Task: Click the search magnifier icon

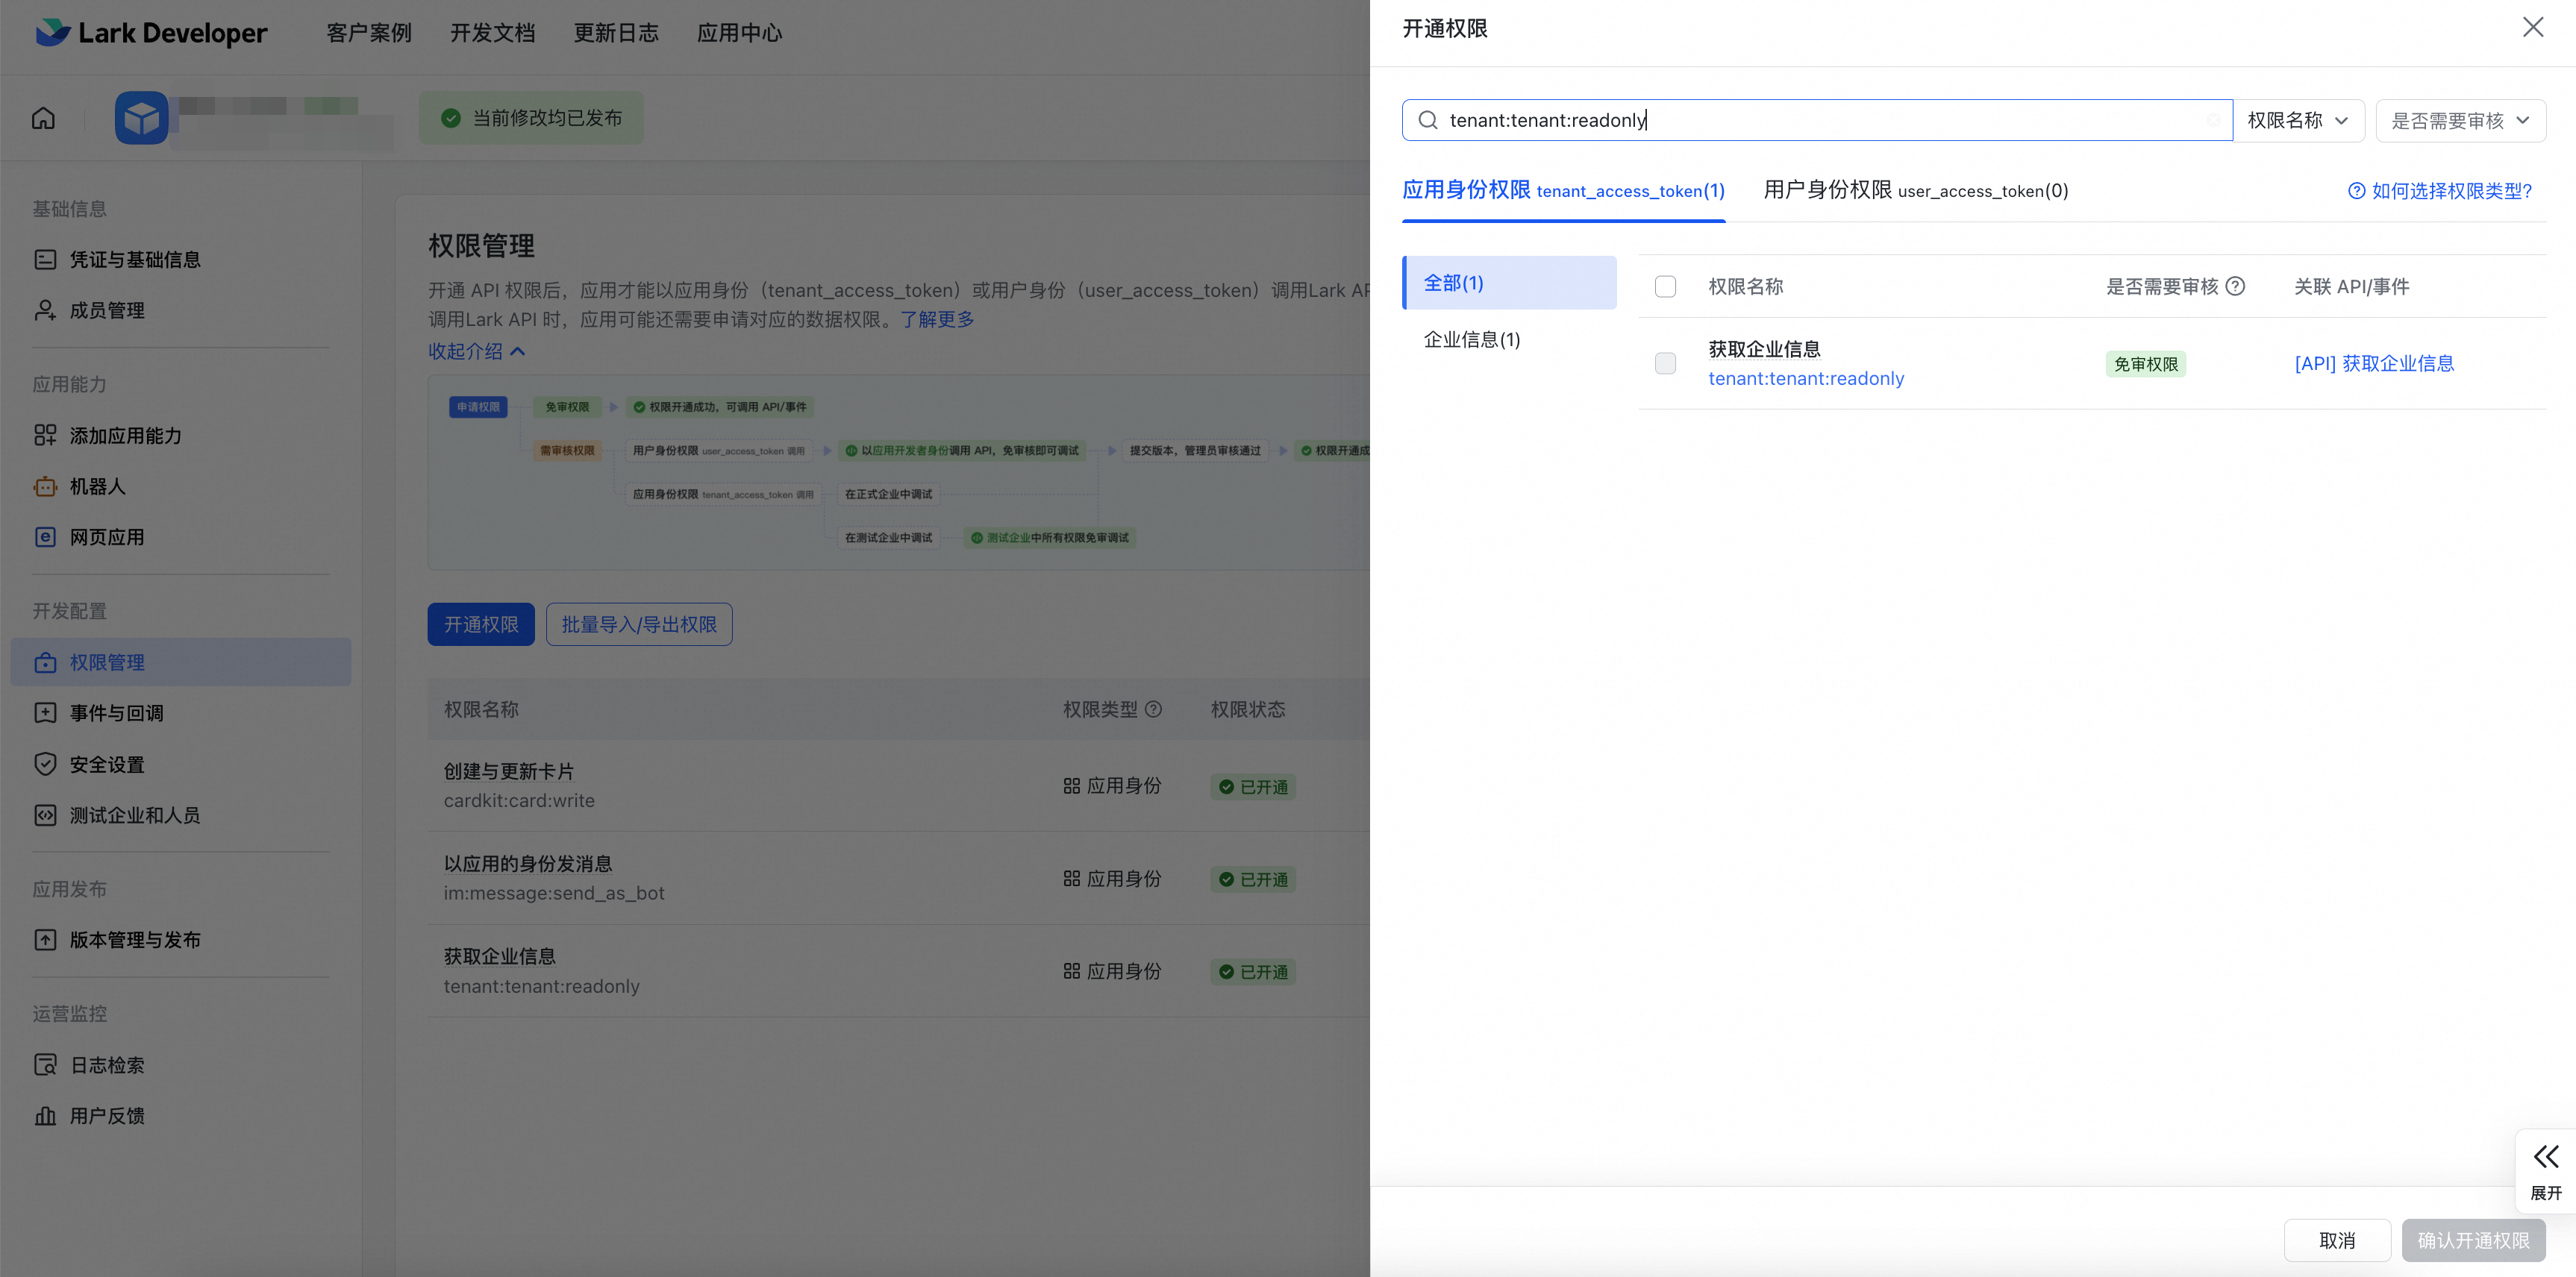Action: [x=1428, y=120]
